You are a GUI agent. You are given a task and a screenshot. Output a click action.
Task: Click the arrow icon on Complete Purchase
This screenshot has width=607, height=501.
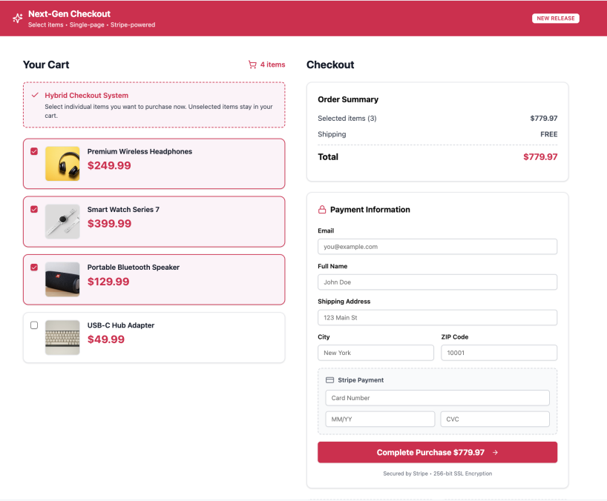[x=495, y=452]
